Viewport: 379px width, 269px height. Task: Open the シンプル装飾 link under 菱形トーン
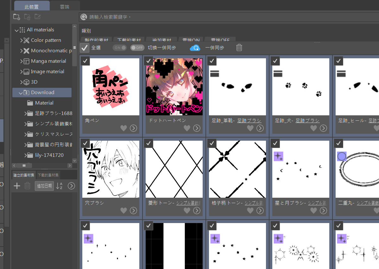pos(188,203)
